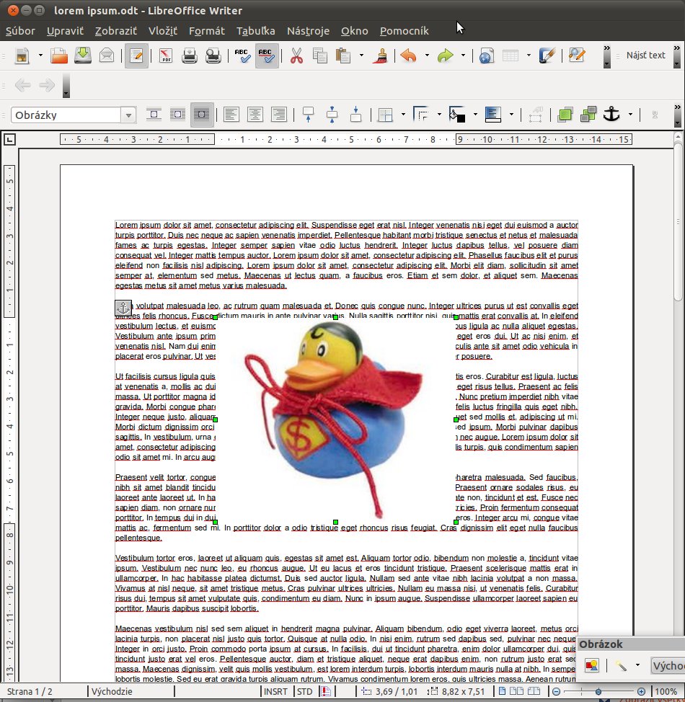Show the drawing functions toolbar

[x=547, y=55]
